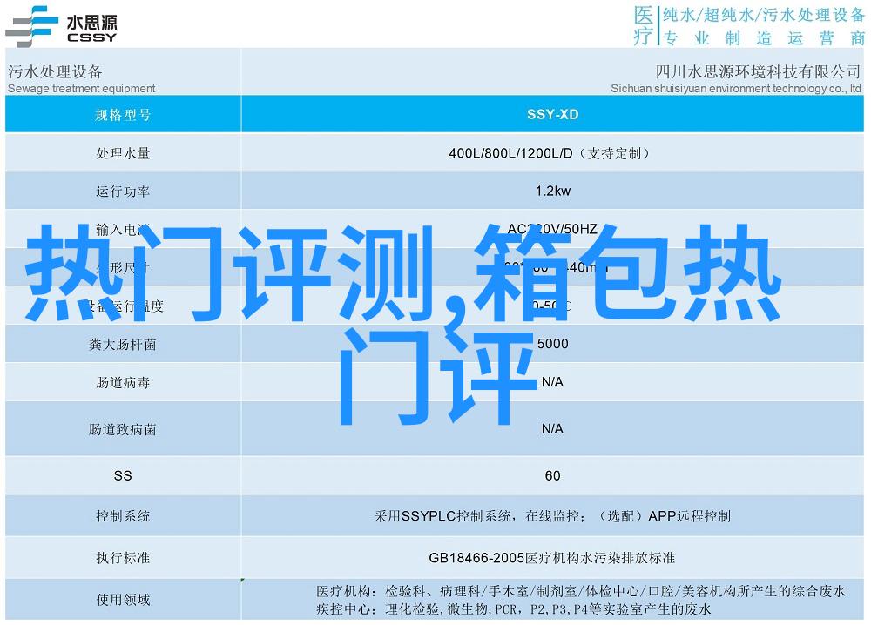Select the model value 'SSY-XD'
The image size is (871, 625).
pos(553,114)
